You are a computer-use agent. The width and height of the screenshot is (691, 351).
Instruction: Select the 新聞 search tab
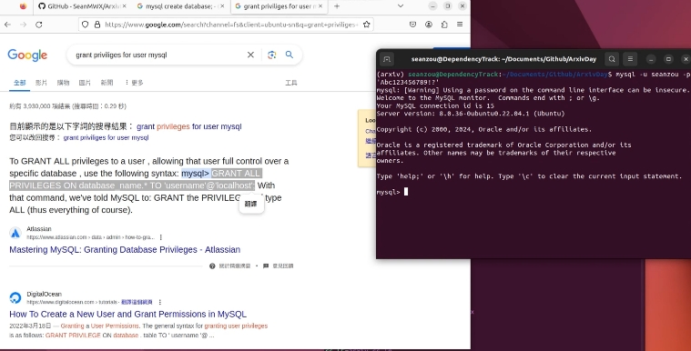(107, 83)
